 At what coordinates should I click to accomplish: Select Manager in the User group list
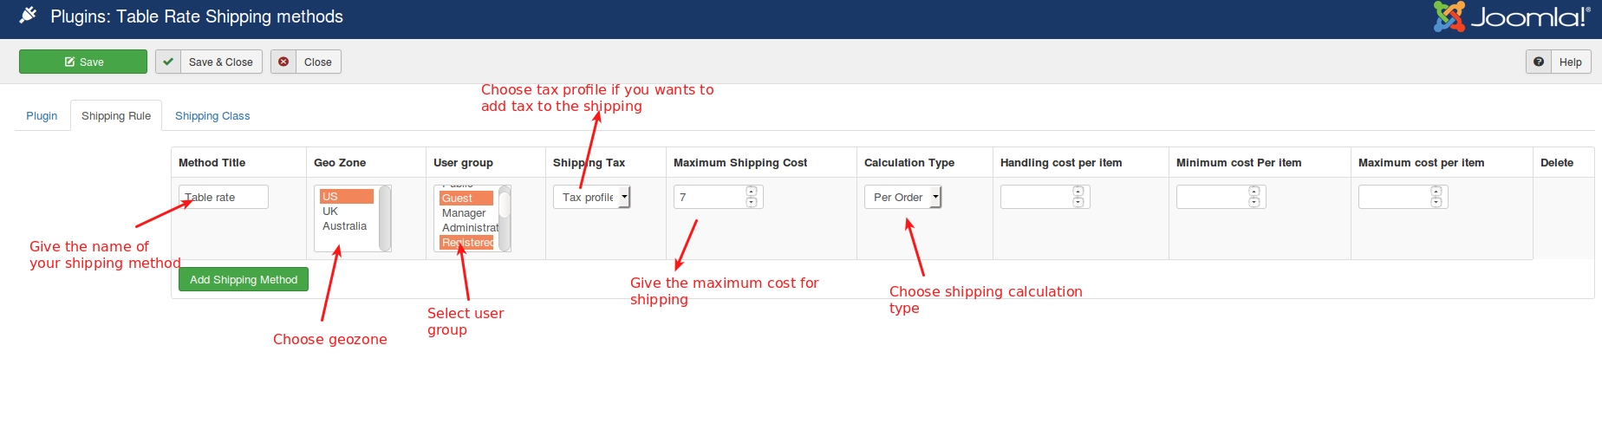[x=466, y=213]
